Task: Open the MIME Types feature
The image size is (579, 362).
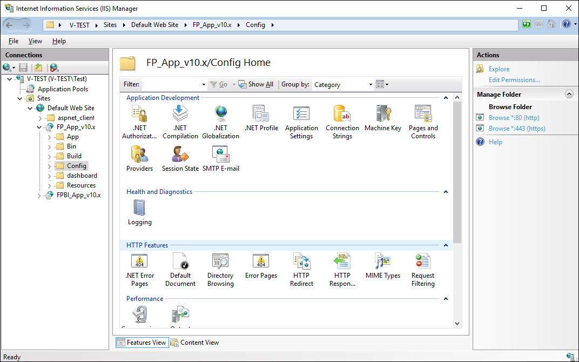Action: 383,266
